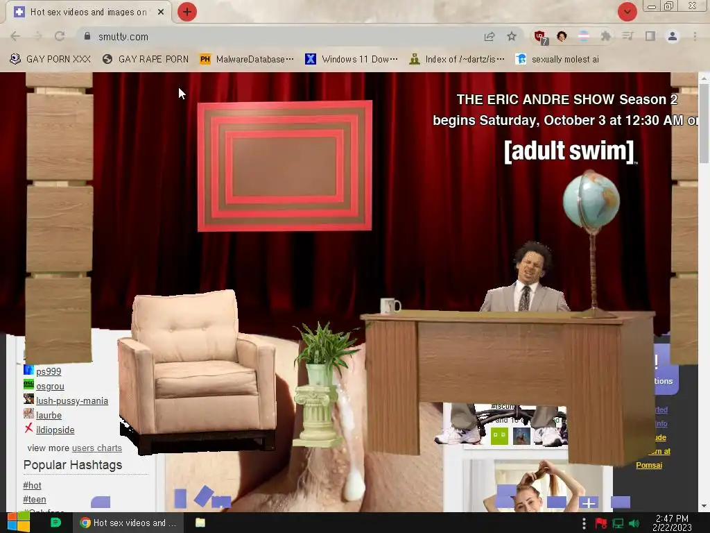Screen dimensions: 710x533
Task: Open the #hot hashtag link
Action: point(32,485)
